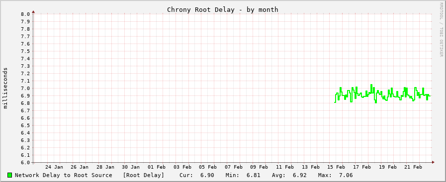Click the '6.9' y-axis tick label
Screen dimensions: 446x182
pos(25,95)
